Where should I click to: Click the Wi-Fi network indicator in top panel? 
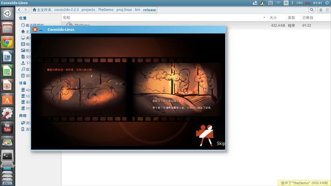279,3
